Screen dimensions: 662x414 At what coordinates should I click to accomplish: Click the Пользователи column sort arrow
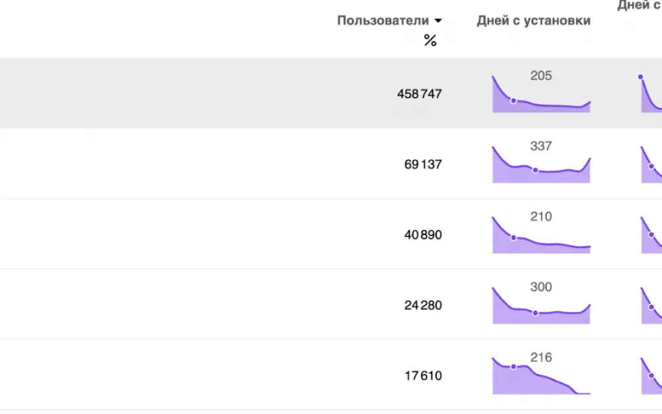tap(438, 21)
